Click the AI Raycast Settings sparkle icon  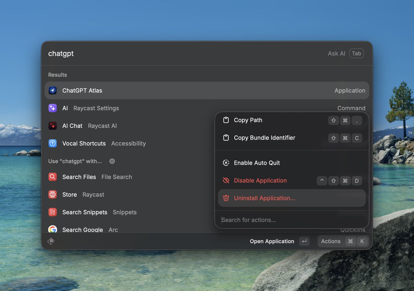point(52,108)
